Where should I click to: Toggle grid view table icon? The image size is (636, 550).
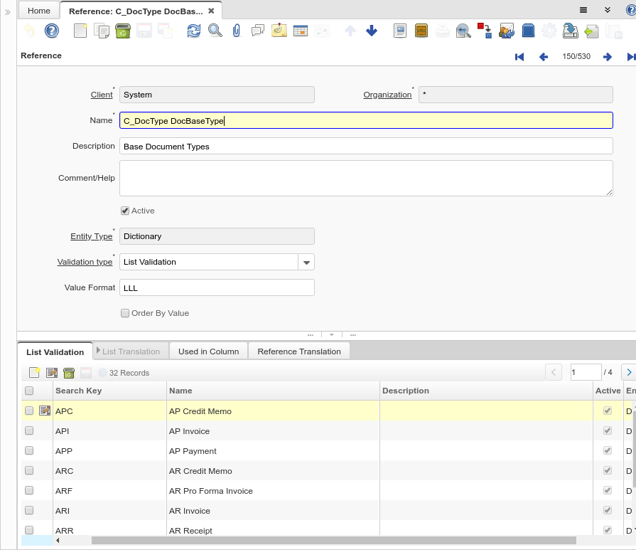(300, 31)
